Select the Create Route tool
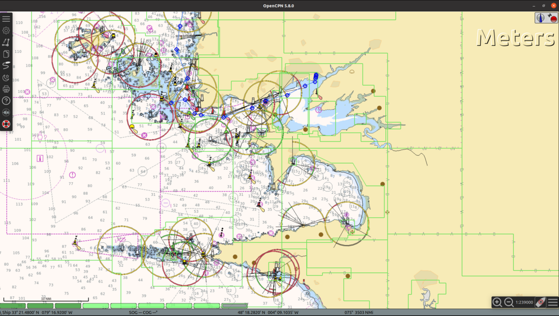Image resolution: width=559 pixels, height=316 pixels. (6, 43)
